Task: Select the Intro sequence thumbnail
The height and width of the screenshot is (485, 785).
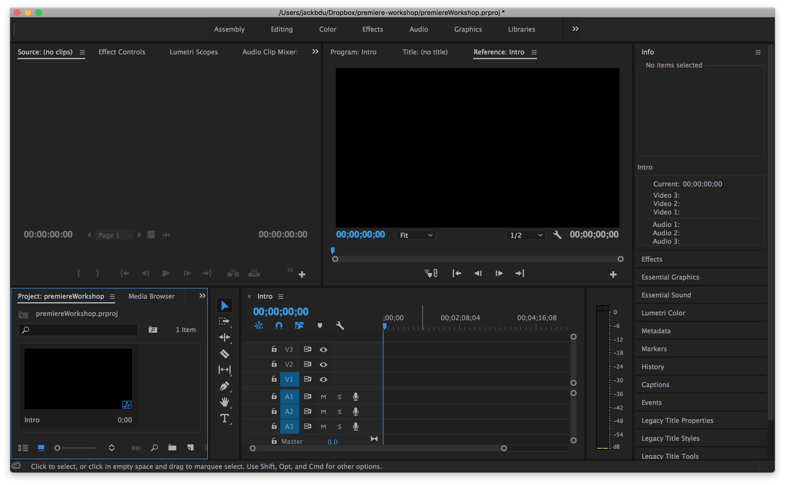Action: coord(78,378)
